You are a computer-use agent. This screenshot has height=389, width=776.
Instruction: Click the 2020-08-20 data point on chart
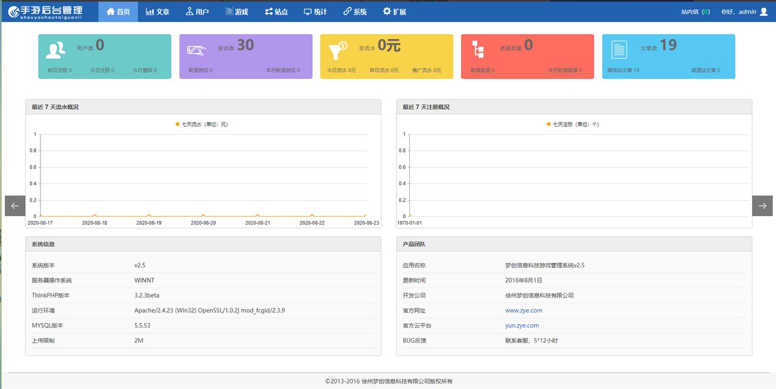click(x=203, y=216)
